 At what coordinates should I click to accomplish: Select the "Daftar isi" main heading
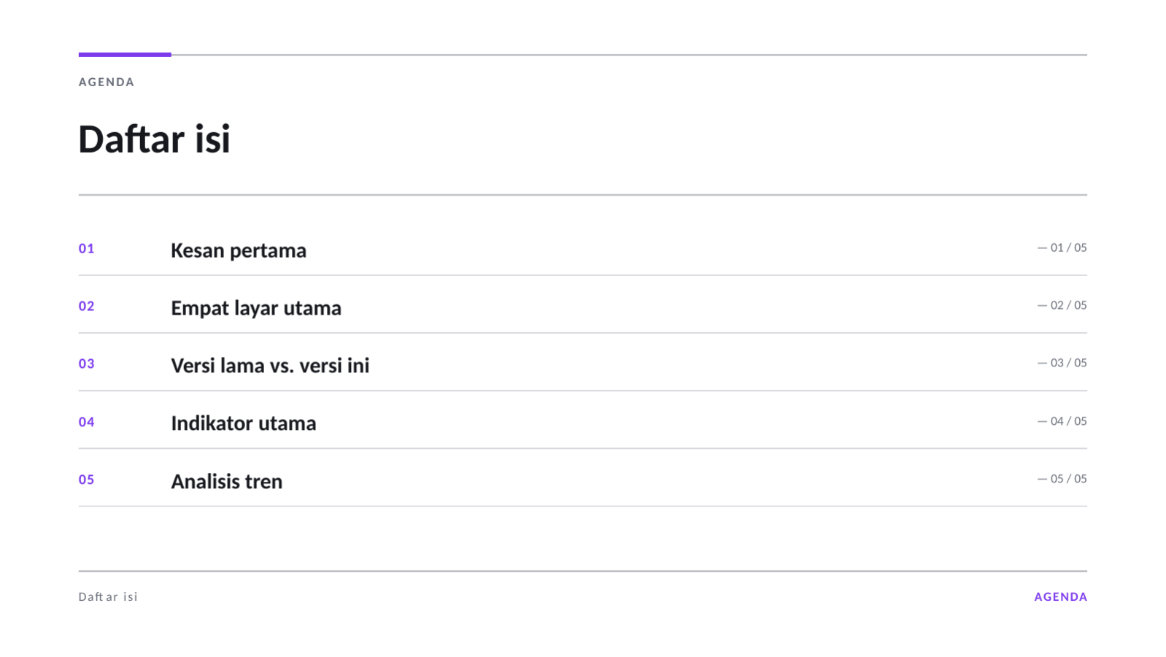pos(154,139)
